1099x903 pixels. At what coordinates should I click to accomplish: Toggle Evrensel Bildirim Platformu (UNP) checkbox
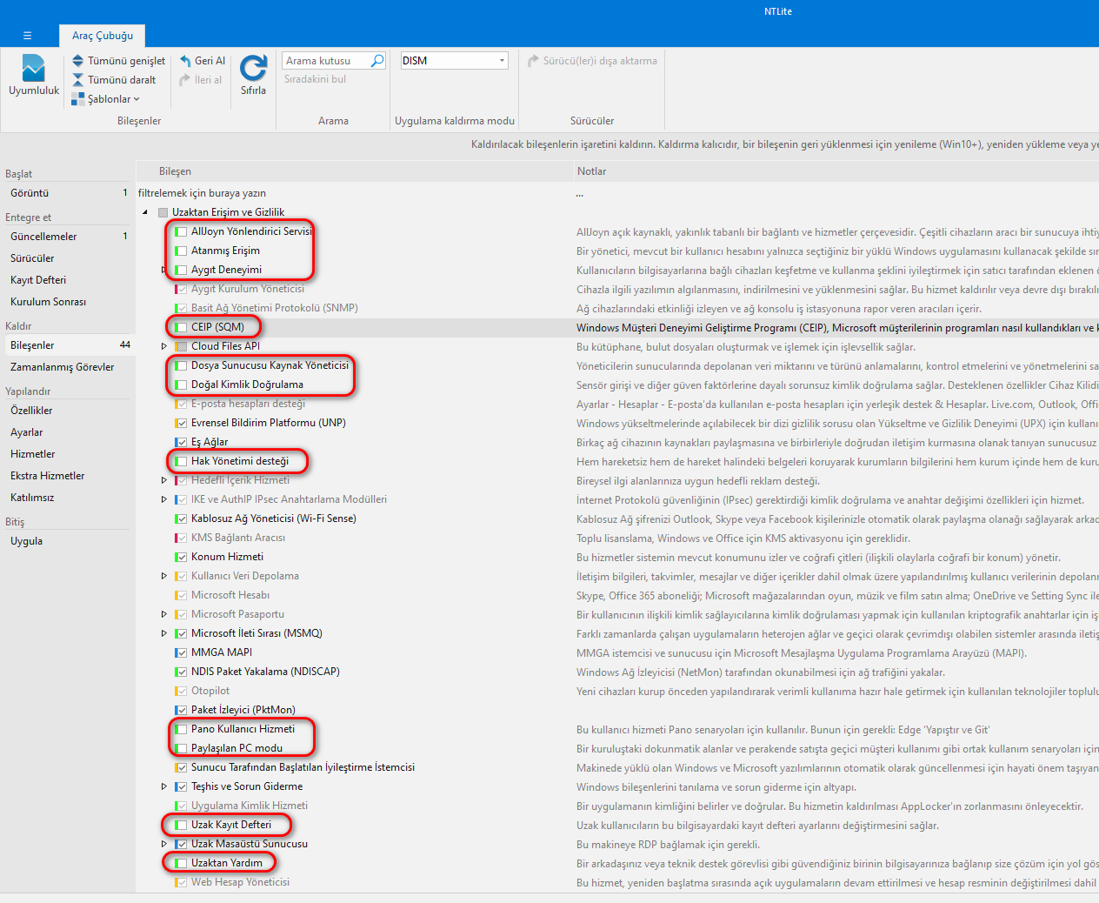click(182, 423)
